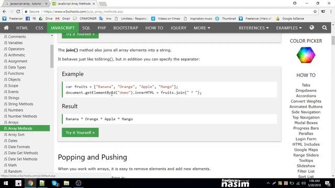Open the globe translate icon
Viewport: 335px width, 188px height.
[x=312, y=28]
